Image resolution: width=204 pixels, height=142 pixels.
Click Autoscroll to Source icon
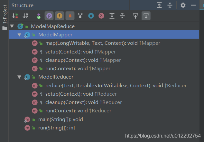[135, 16]
